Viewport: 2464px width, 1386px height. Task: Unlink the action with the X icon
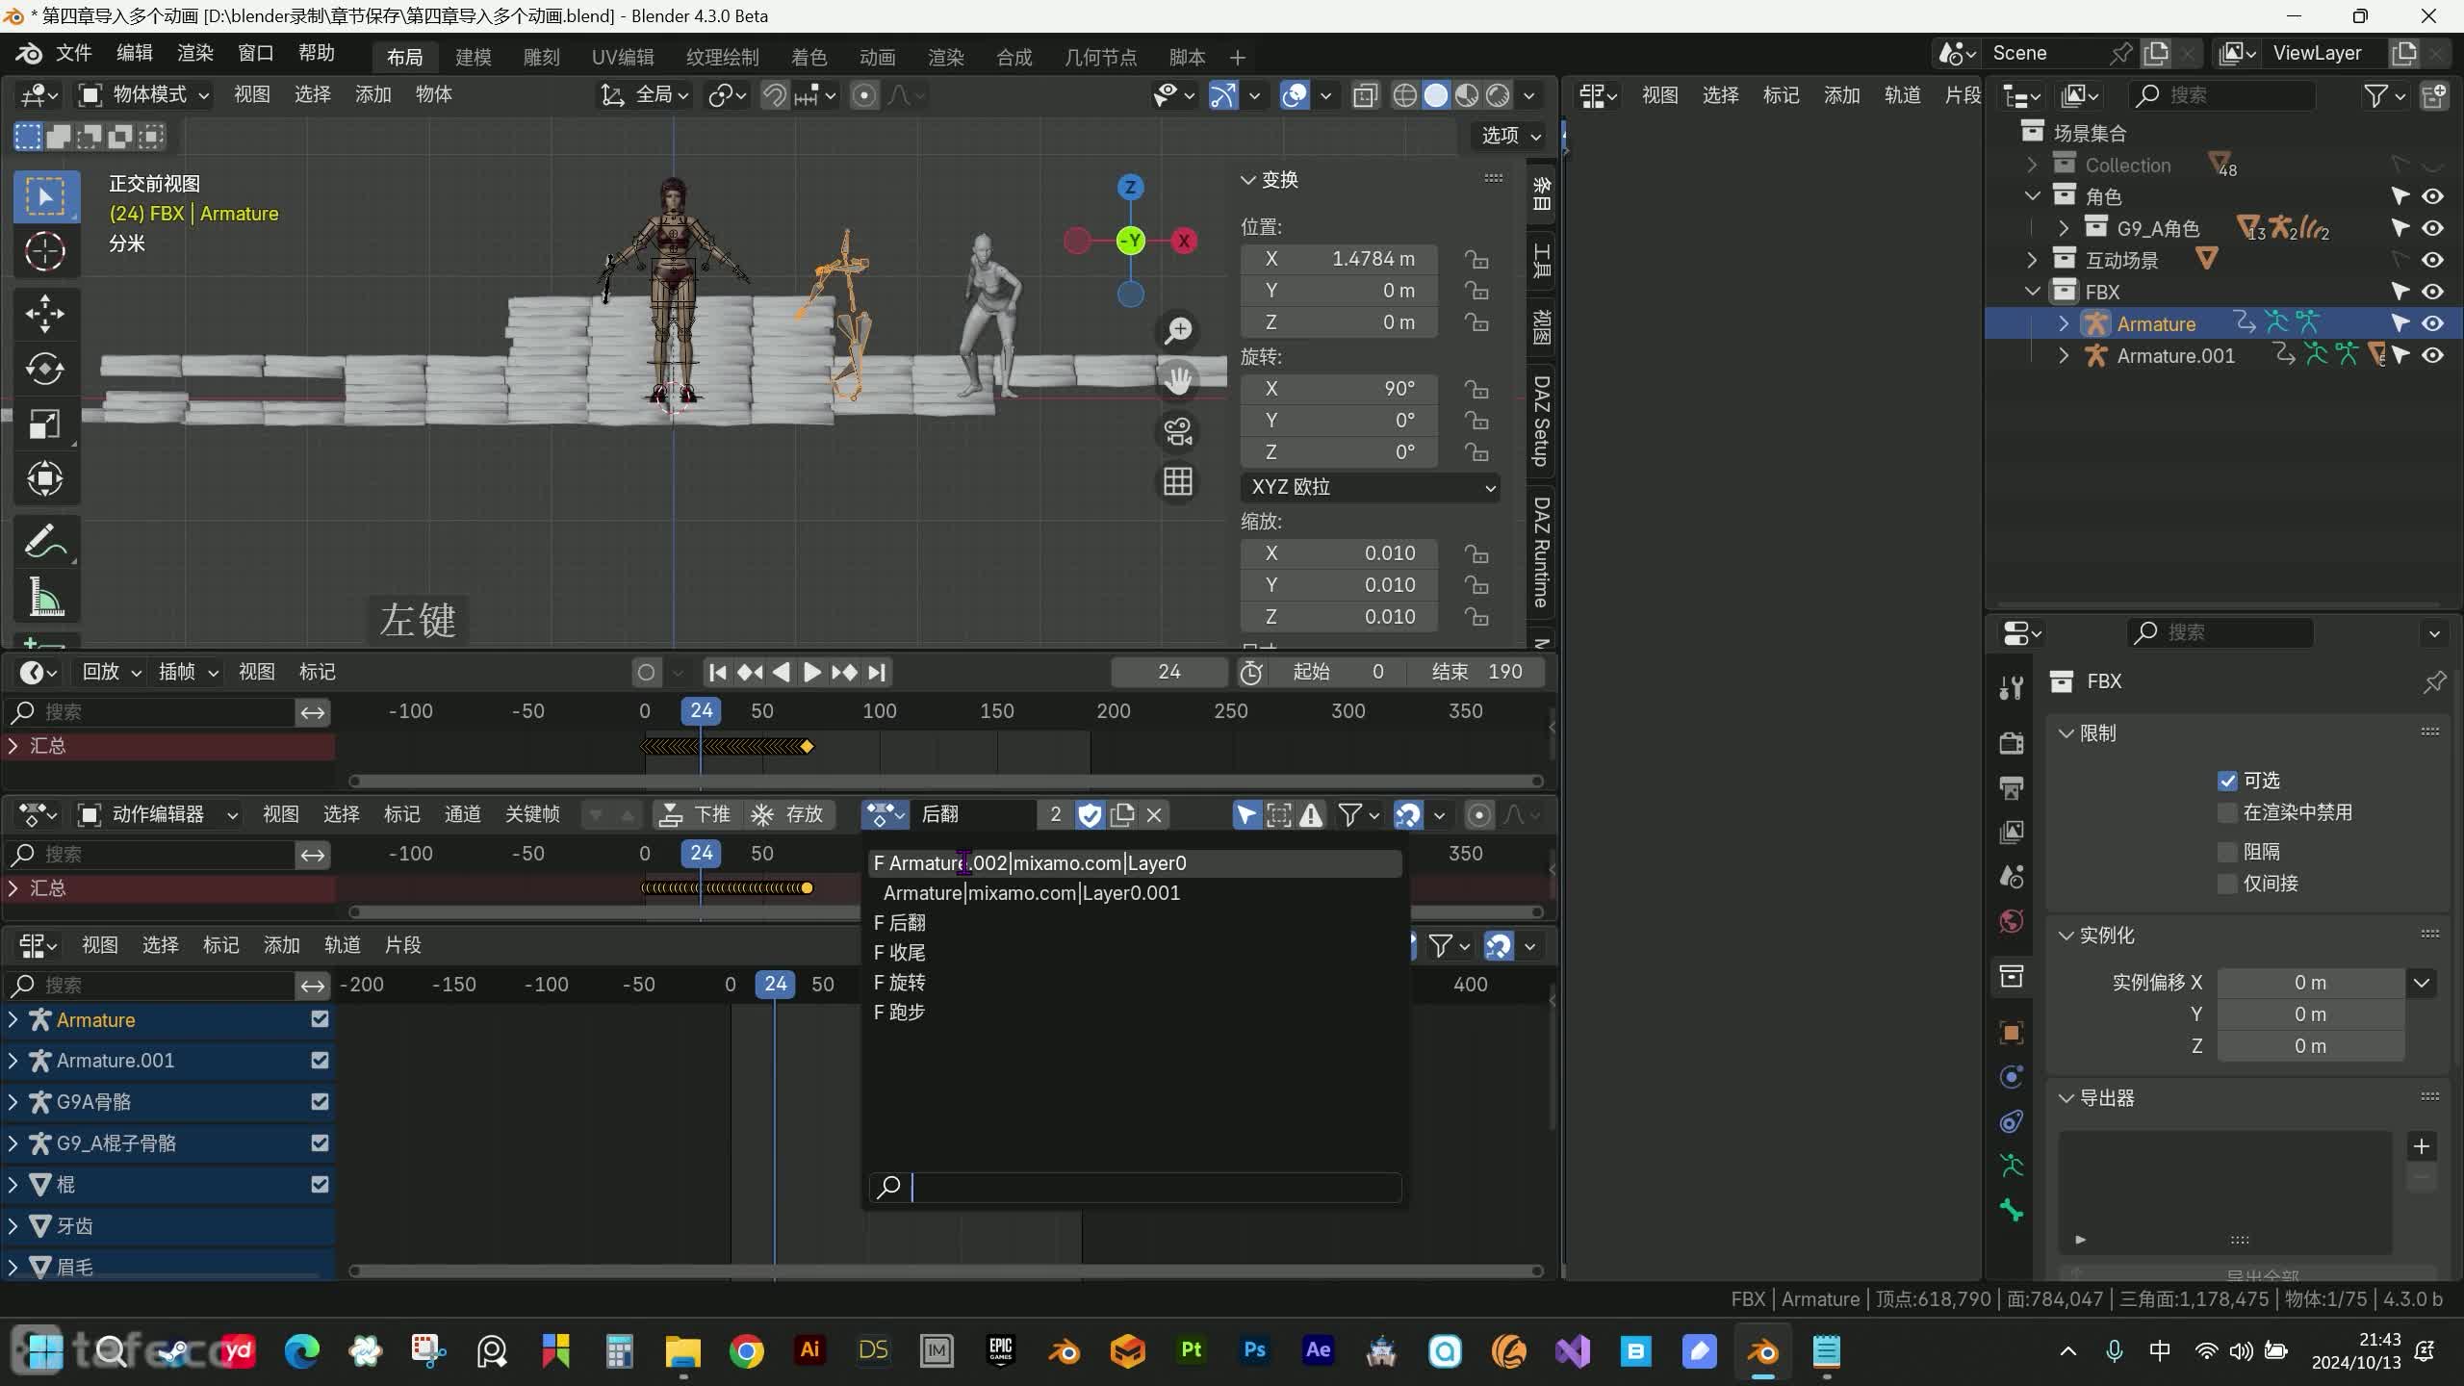coord(1154,815)
